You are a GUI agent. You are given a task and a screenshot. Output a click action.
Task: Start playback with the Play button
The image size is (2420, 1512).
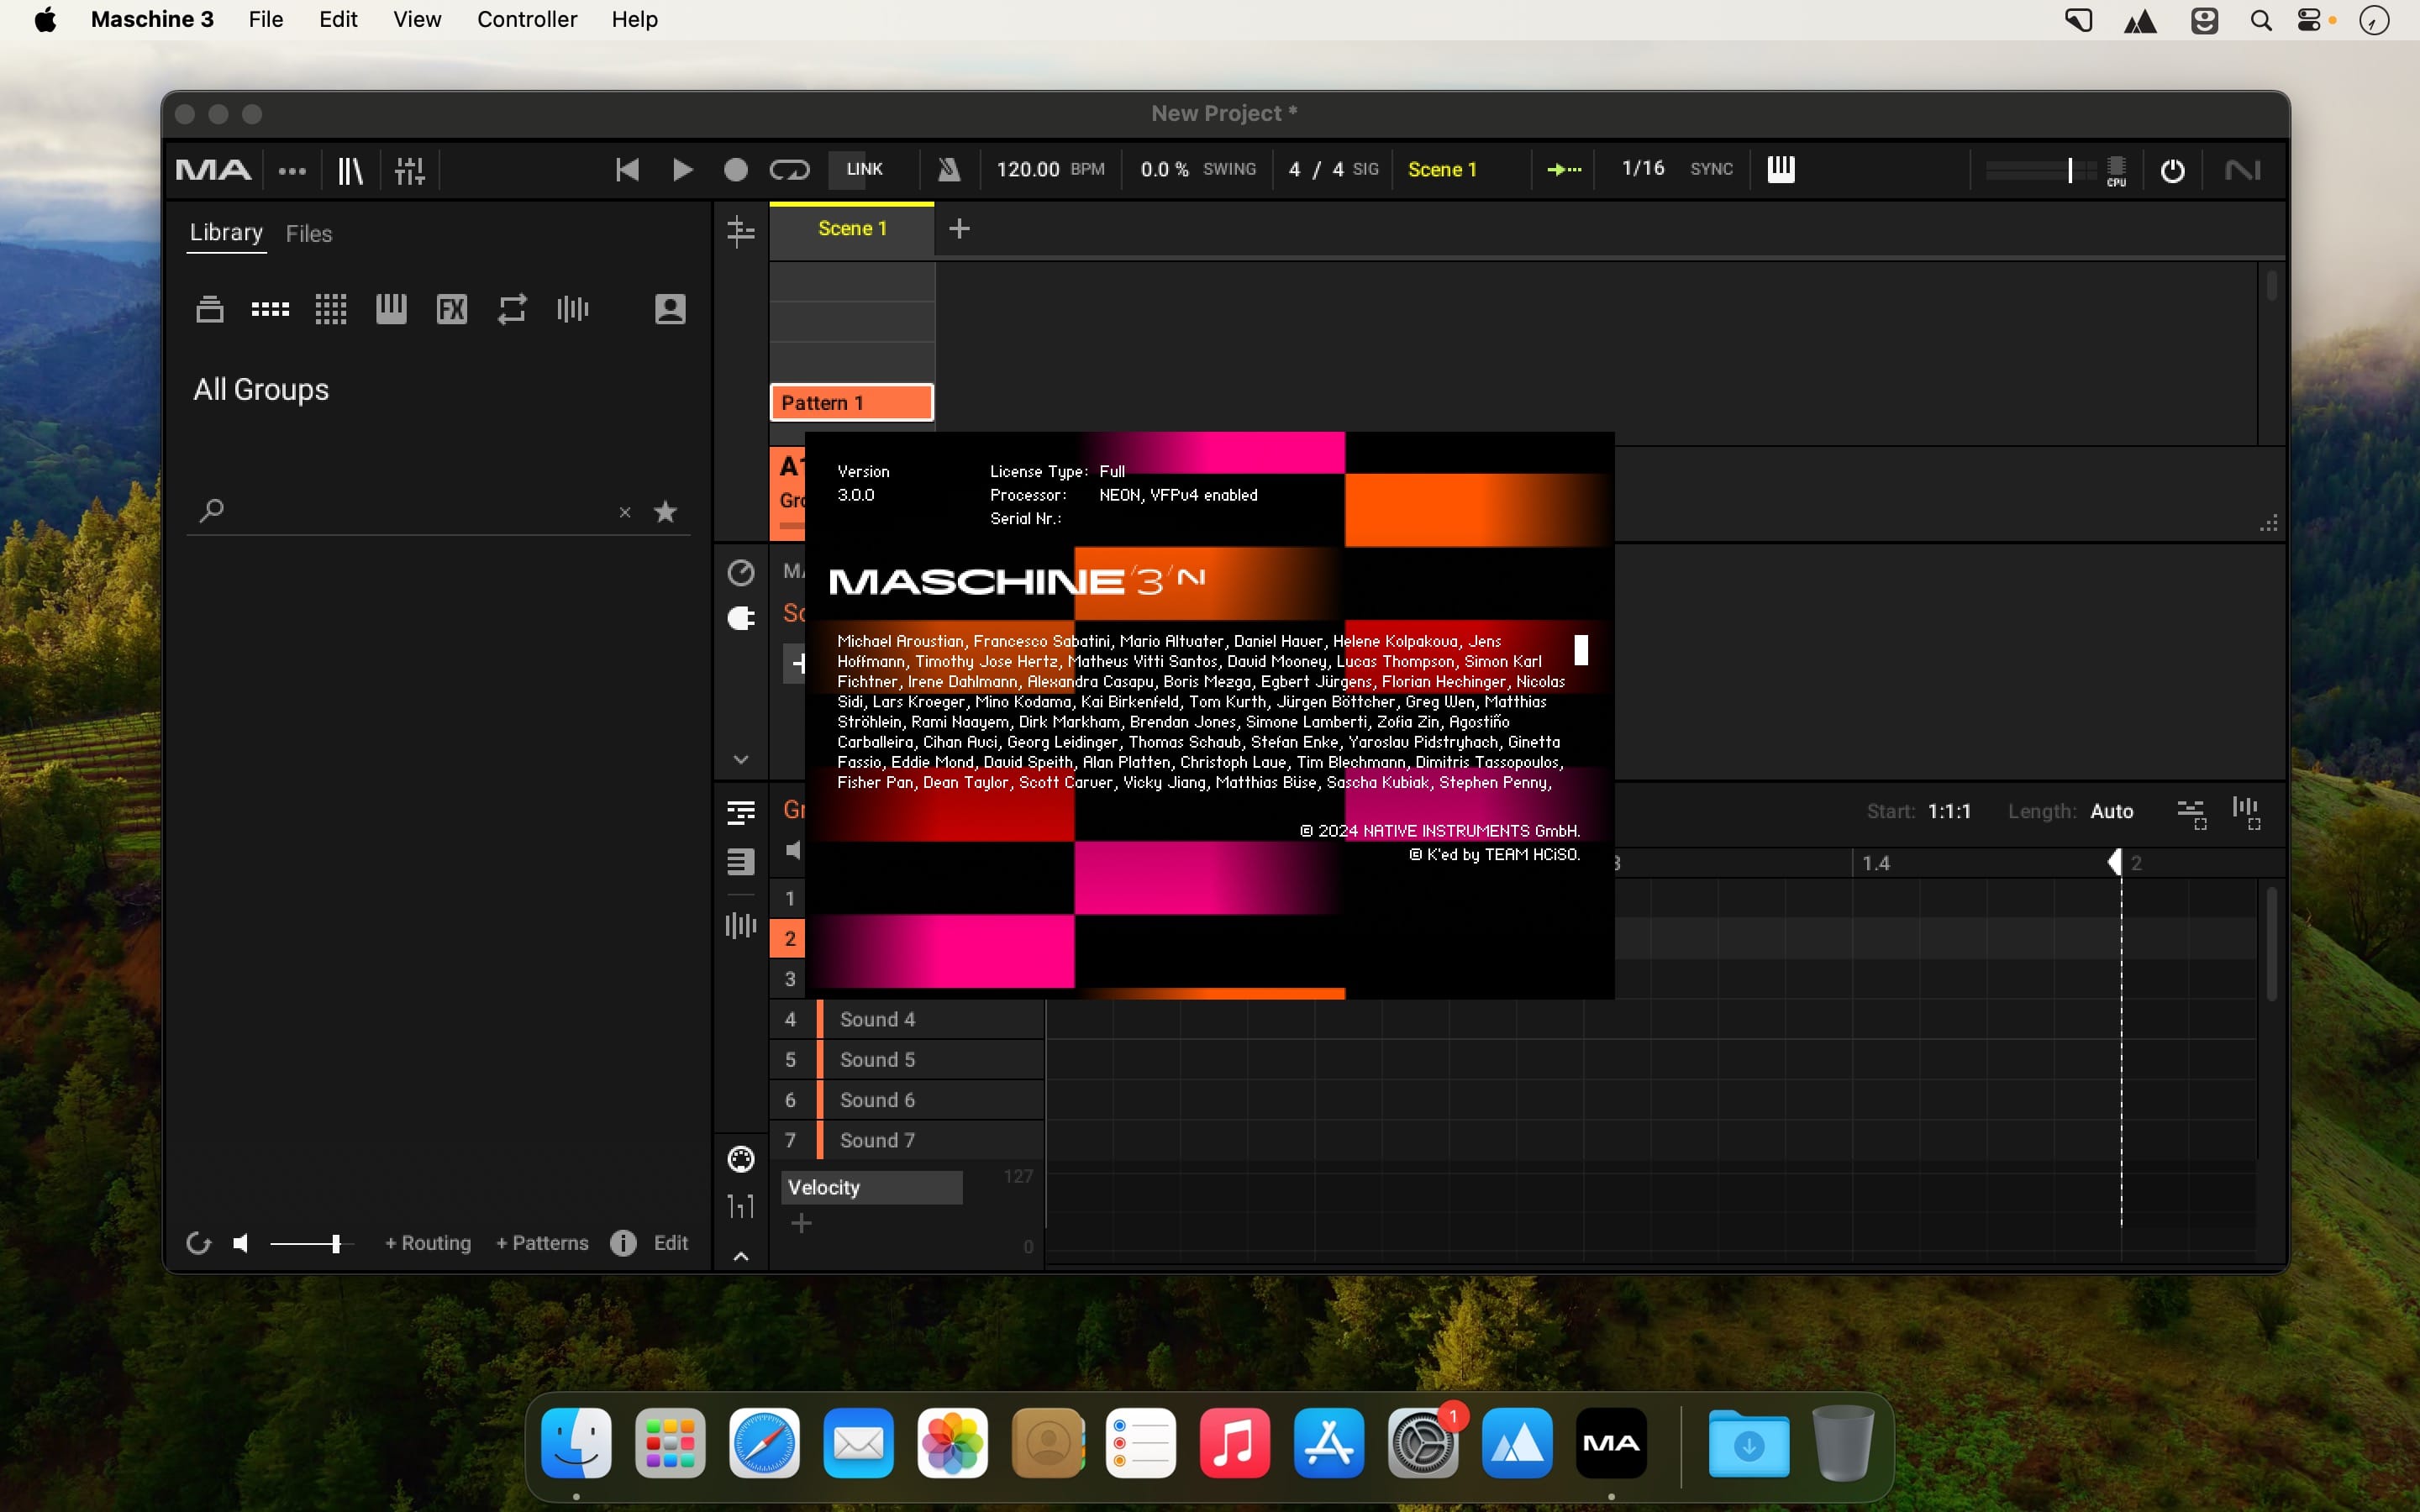pos(683,170)
